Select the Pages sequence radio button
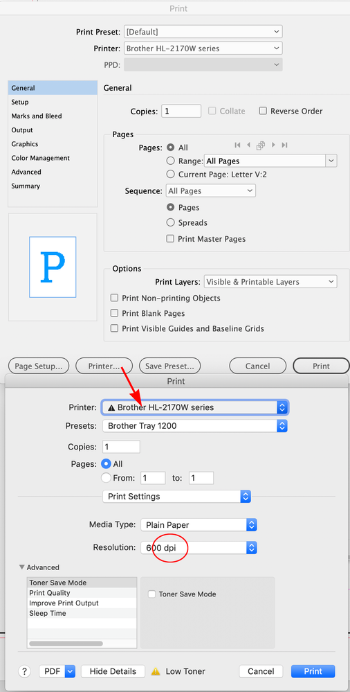350x692 pixels. (x=170, y=207)
